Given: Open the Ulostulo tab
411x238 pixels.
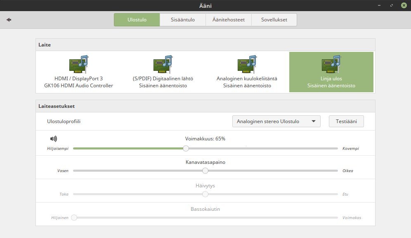Looking at the screenshot, I should point(137,20).
